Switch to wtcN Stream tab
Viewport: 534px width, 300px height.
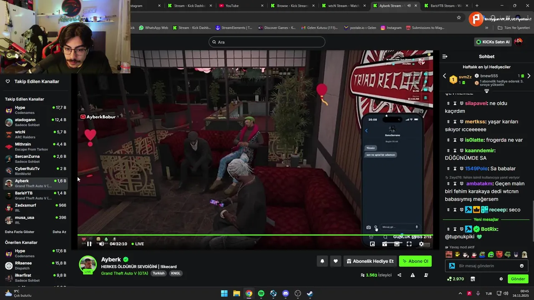click(344, 5)
